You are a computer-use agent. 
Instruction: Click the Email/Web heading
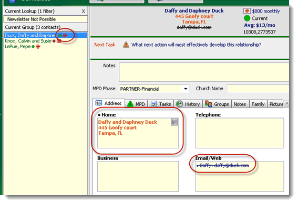coord(209,158)
